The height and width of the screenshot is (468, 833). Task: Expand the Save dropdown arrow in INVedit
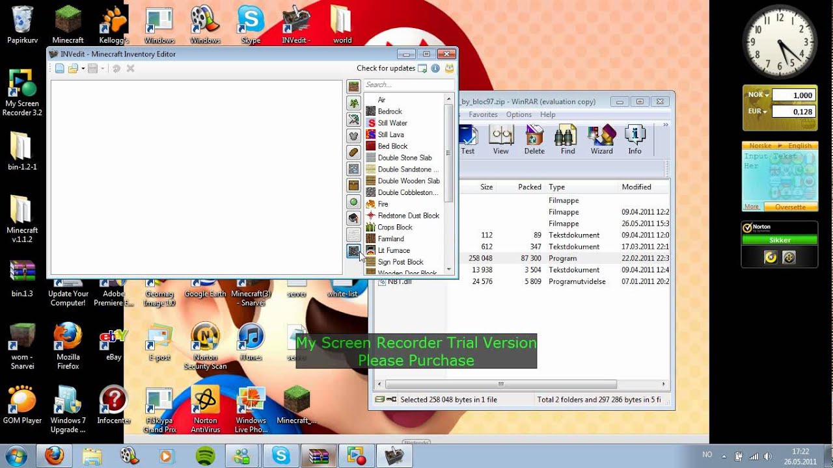(x=102, y=68)
